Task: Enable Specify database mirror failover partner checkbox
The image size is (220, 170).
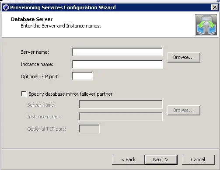Action: [x=24, y=94]
